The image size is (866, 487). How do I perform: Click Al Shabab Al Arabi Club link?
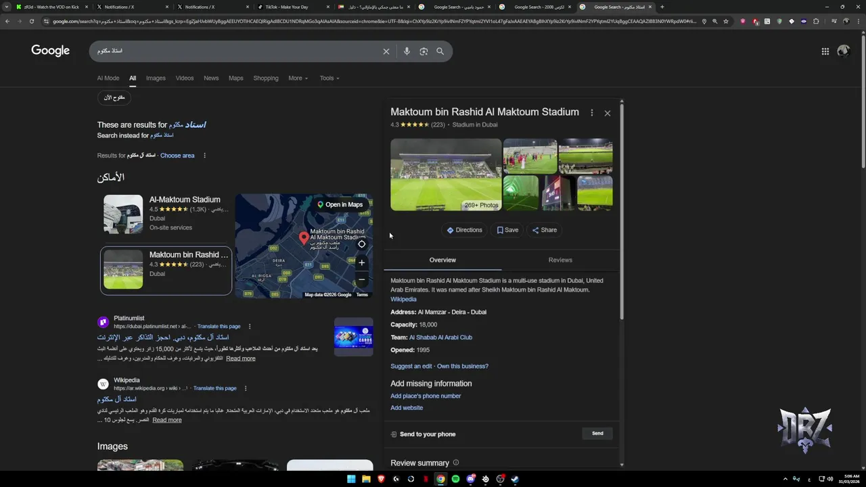pyautogui.click(x=440, y=338)
